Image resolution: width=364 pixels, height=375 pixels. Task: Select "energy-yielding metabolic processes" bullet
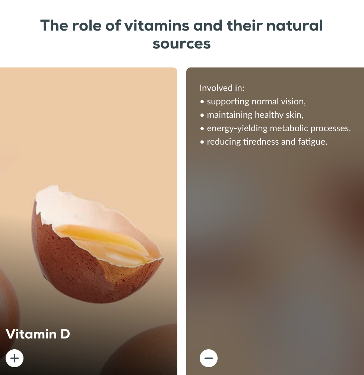pyautogui.click(x=275, y=129)
